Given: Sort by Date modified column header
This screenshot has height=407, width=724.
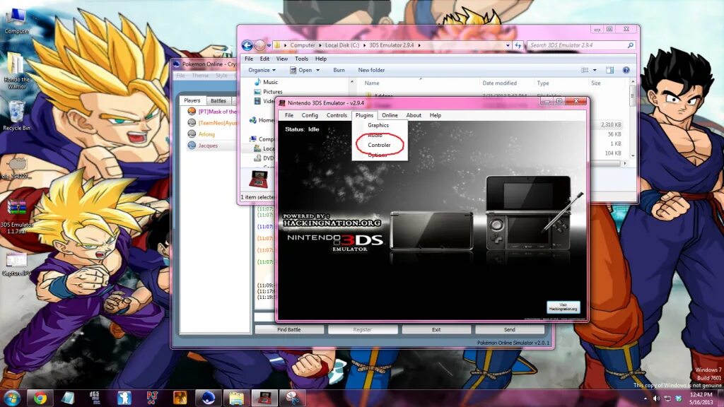Looking at the screenshot, I should click(500, 83).
